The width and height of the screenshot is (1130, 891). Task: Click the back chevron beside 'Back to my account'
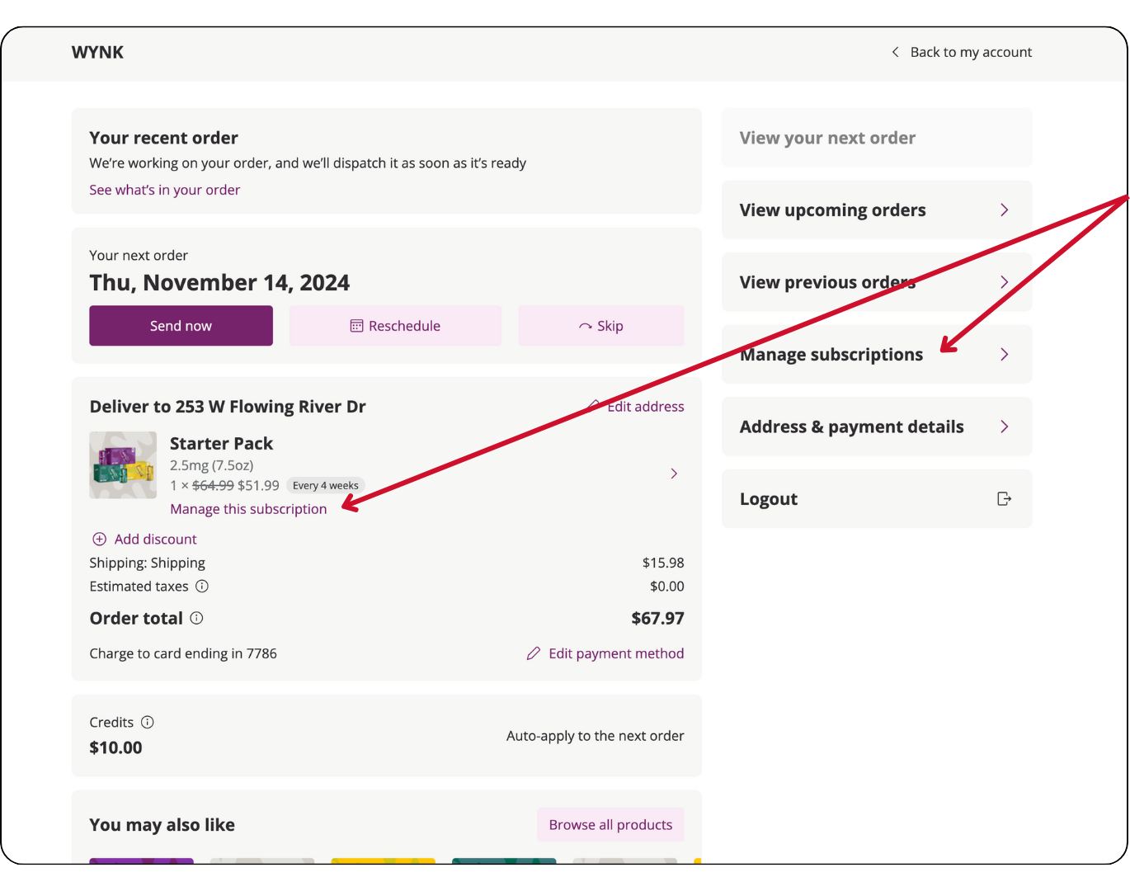click(x=895, y=52)
